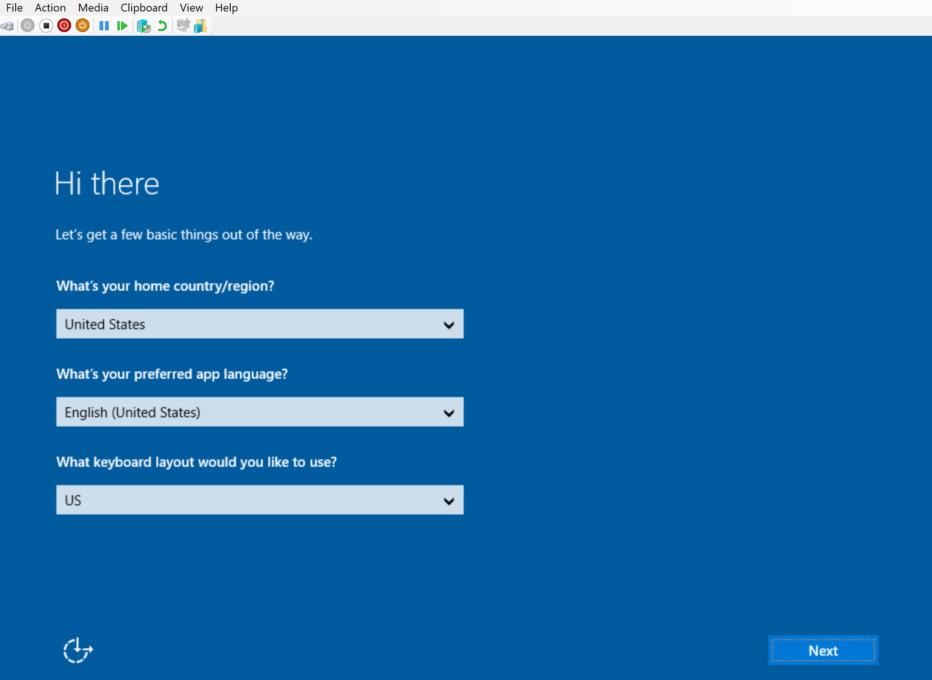
Task: Pause the virtual machine
Action: [104, 26]
